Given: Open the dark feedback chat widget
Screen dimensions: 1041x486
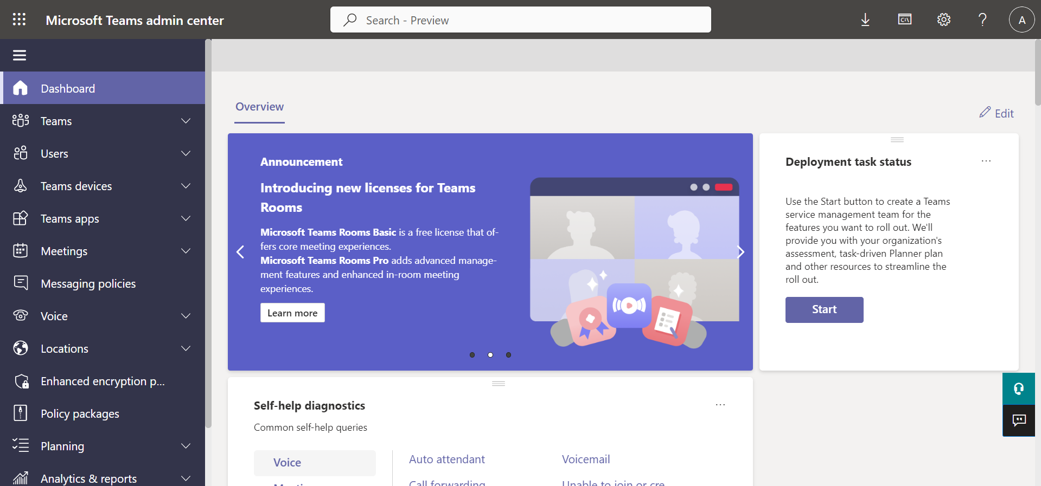Looking at the screenshot, I should pyautogui.click(x=1019, y=420).
